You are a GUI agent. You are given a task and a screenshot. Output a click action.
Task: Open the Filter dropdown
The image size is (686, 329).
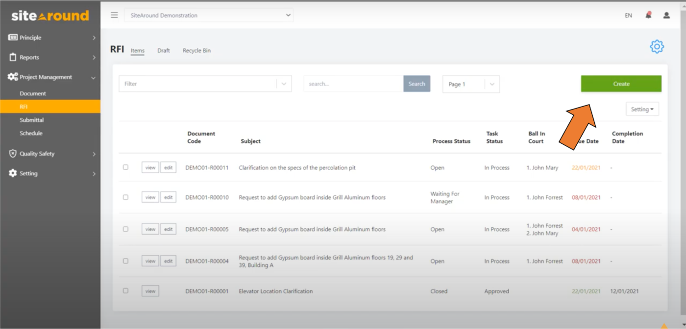(205, 84)
